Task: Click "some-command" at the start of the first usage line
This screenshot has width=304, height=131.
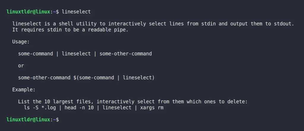Action: (36, 54)
